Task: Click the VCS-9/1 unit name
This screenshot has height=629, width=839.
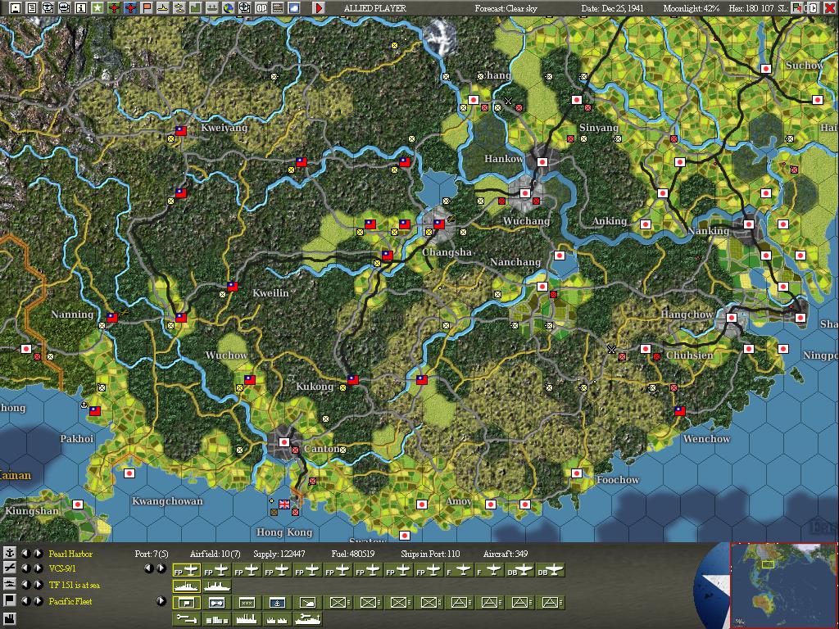Action: [x=62, y=568]
